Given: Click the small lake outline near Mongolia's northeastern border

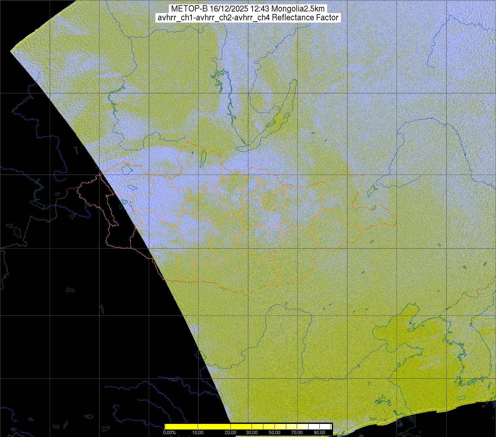Looking at the screenshot, I should tap(372, 190).
